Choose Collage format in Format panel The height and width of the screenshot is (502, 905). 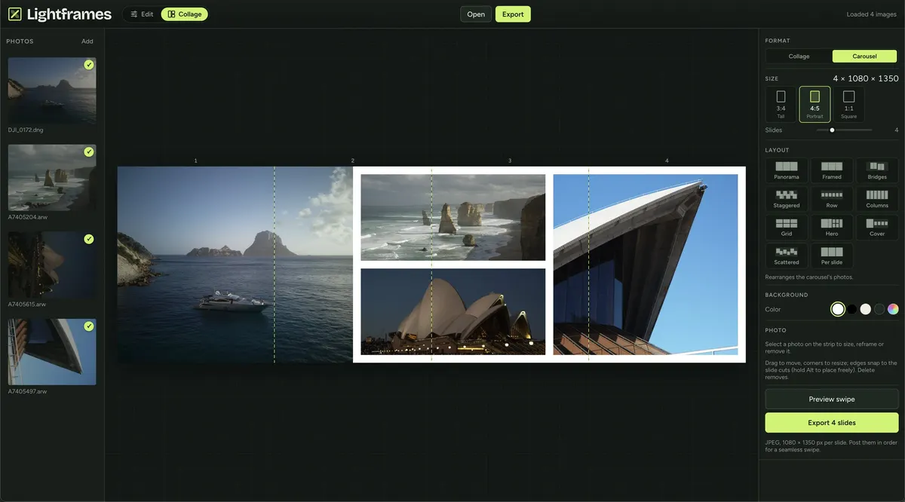pos(799,57)
